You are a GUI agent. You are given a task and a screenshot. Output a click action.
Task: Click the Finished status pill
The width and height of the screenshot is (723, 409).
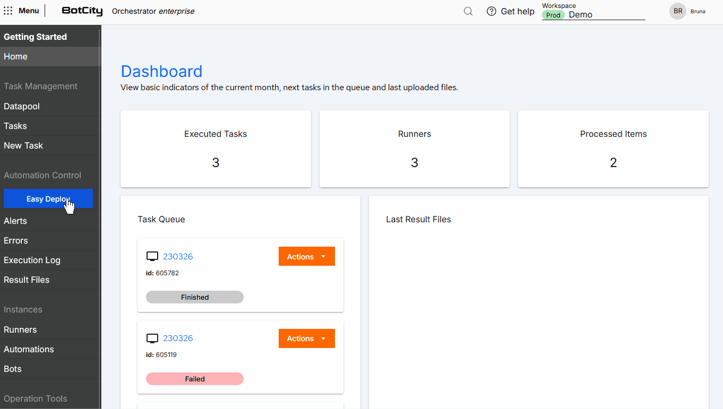coord(194,297)
